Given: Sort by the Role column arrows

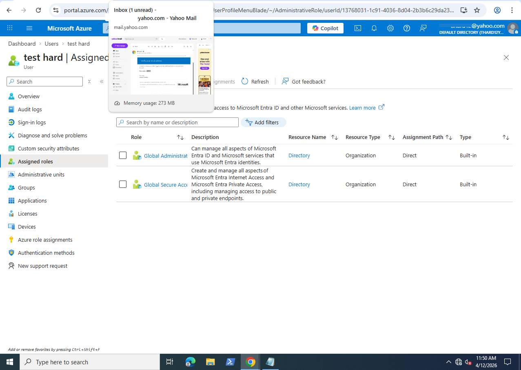Looking at the screenshot, I should click(x=180, y=137).
